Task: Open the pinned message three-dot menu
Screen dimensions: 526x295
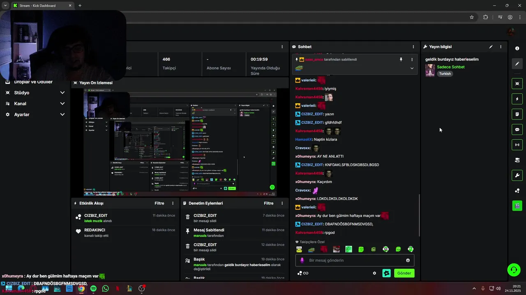Action: click(412, 59)
